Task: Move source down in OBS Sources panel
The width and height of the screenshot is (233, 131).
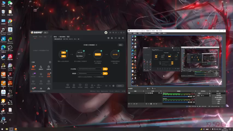Action: [x=156, y=104]
